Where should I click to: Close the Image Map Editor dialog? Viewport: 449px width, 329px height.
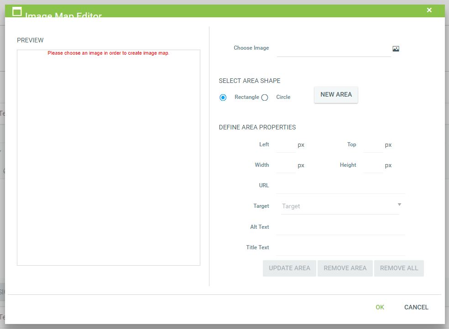click(x=429, y=10)
